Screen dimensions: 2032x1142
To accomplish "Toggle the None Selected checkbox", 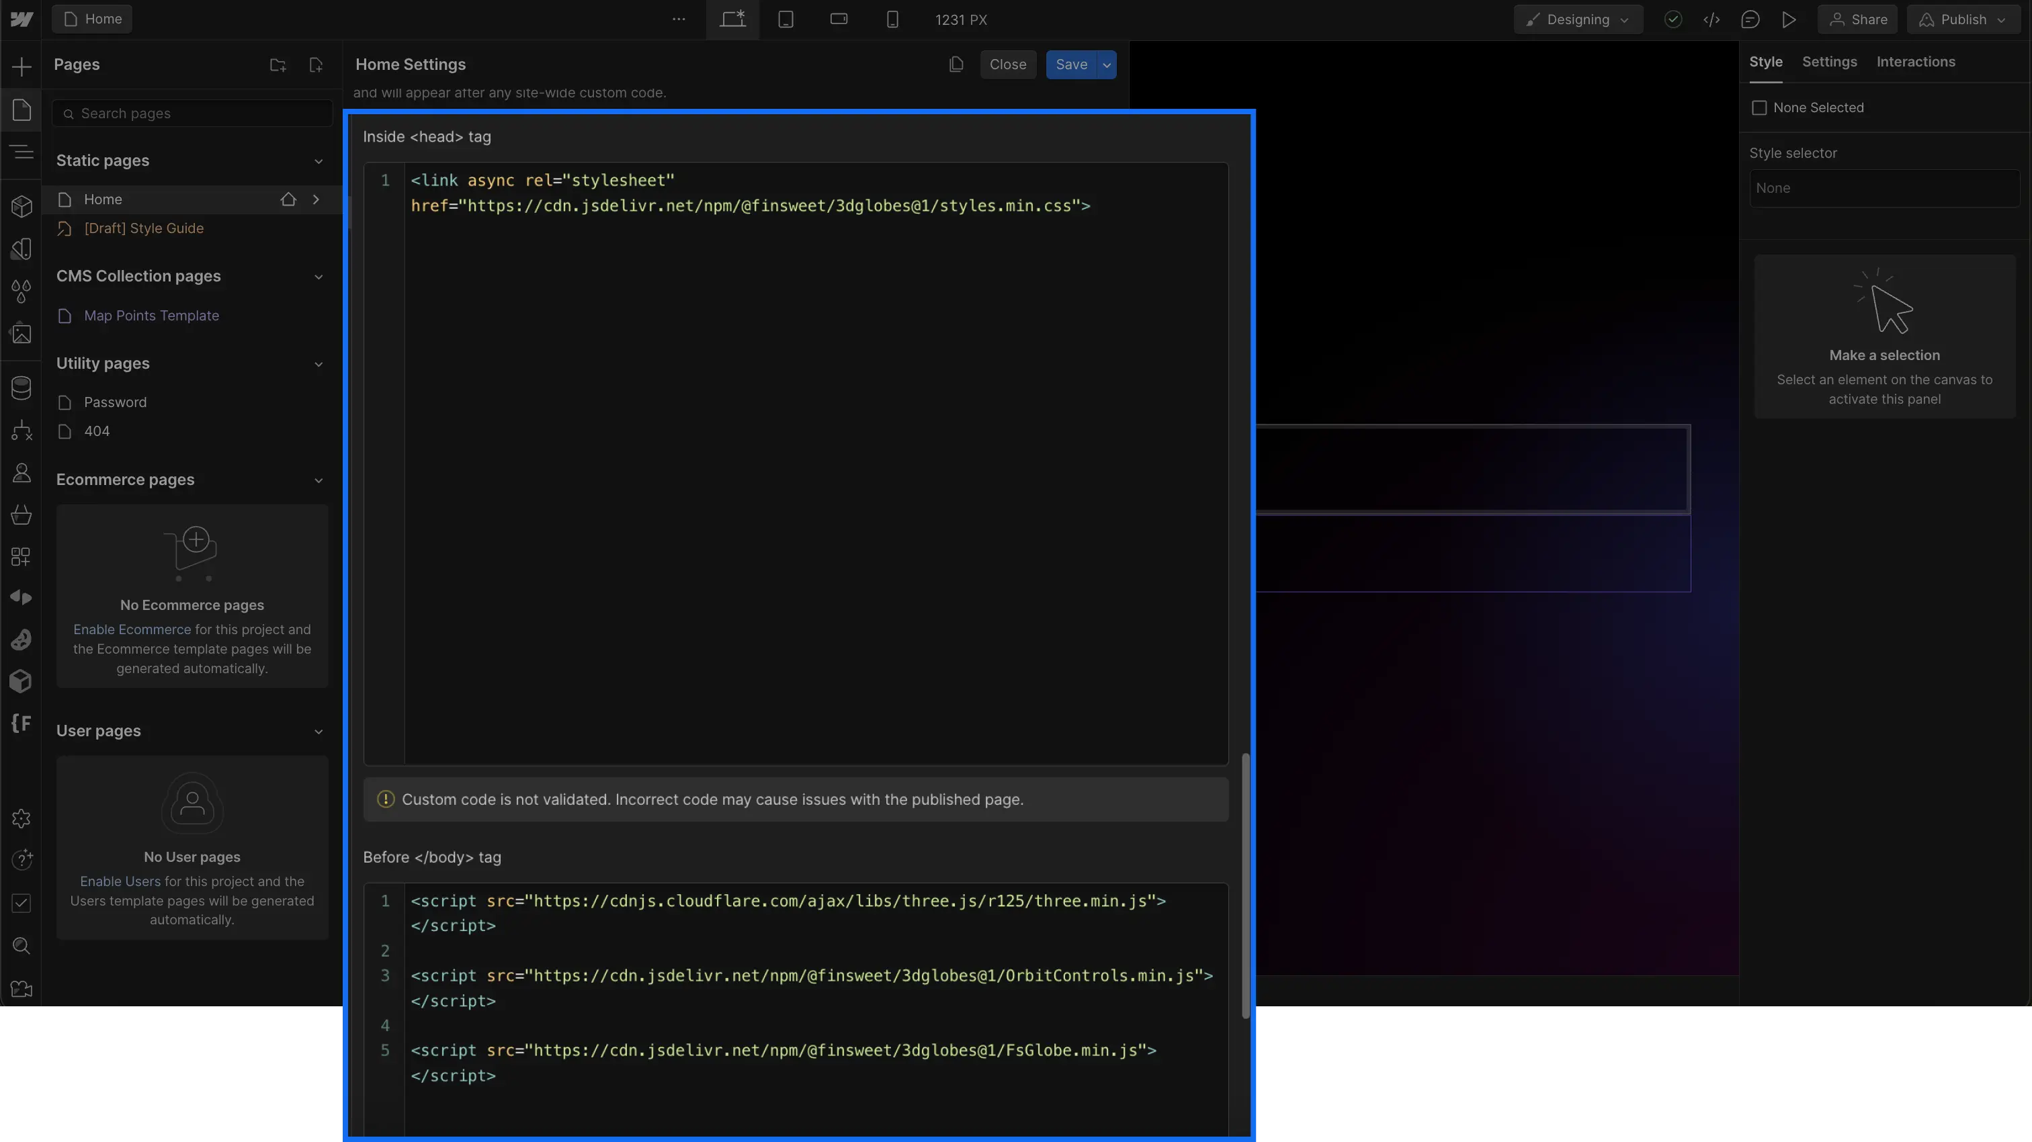I will coord(1760,107).
